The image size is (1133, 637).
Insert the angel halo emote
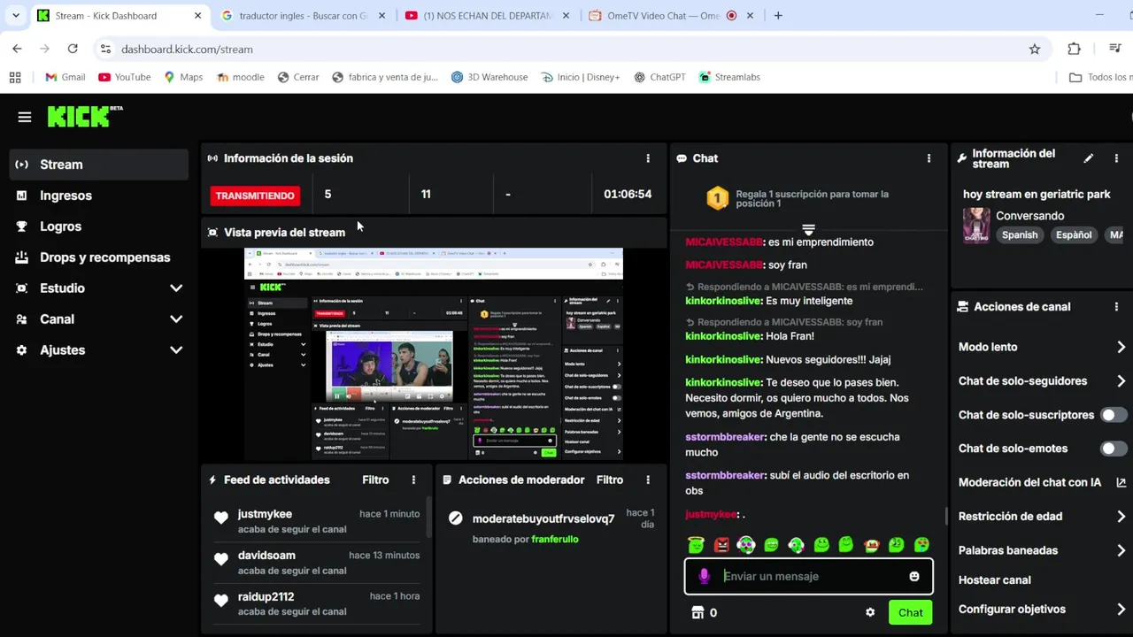tap(696, 545)
